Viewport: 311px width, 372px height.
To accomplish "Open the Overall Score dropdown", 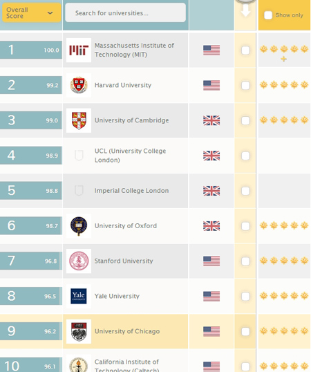I will click(x=32, y=13).
